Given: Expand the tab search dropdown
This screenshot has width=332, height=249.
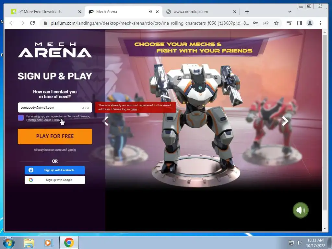Looking at the screenshot, I should [290, 12].
